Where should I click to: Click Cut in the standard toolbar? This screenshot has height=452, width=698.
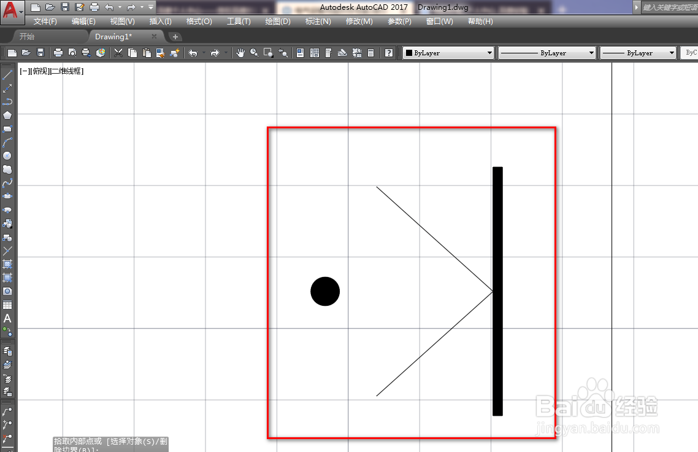pyautogui.click(x=118, y=53)
